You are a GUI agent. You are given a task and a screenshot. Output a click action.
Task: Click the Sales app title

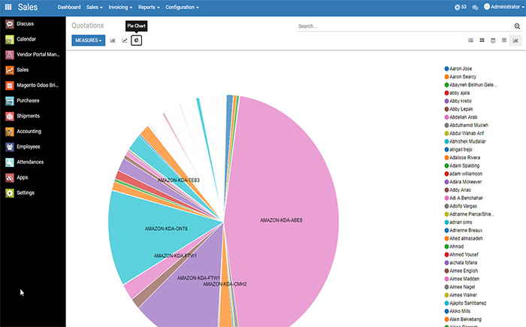pos(28,7)
